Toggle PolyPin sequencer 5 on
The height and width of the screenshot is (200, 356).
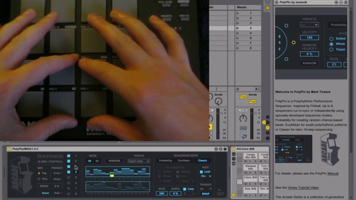[69, 177]
